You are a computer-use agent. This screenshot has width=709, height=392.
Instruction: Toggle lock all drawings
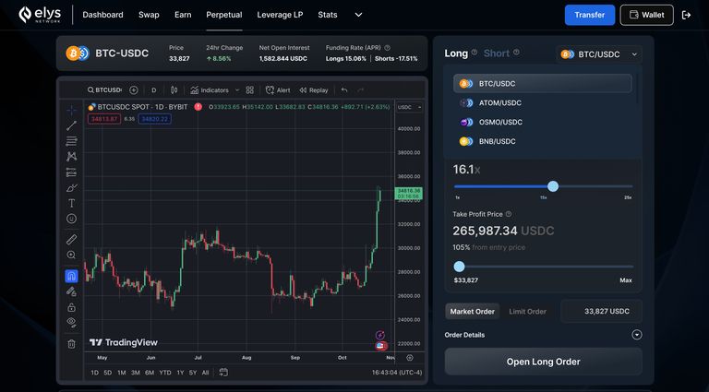[71, 306]
